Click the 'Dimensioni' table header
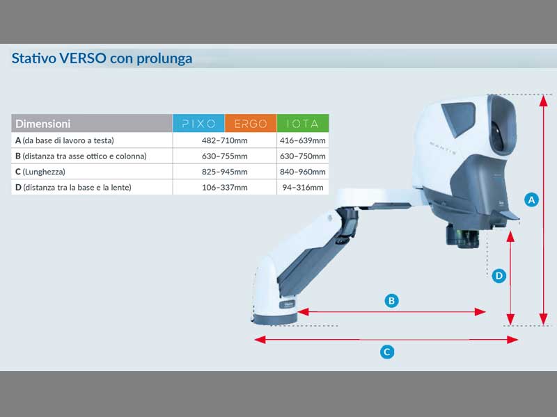The width and height of the screenshot is (557, 417). tap(92, 124)
